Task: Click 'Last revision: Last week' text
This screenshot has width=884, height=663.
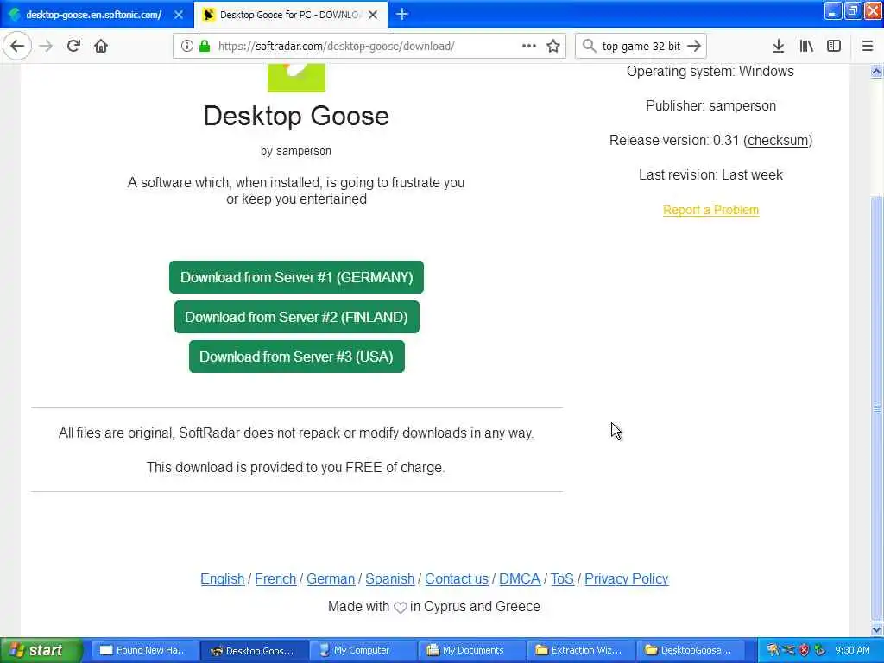Action: point(710,174)
